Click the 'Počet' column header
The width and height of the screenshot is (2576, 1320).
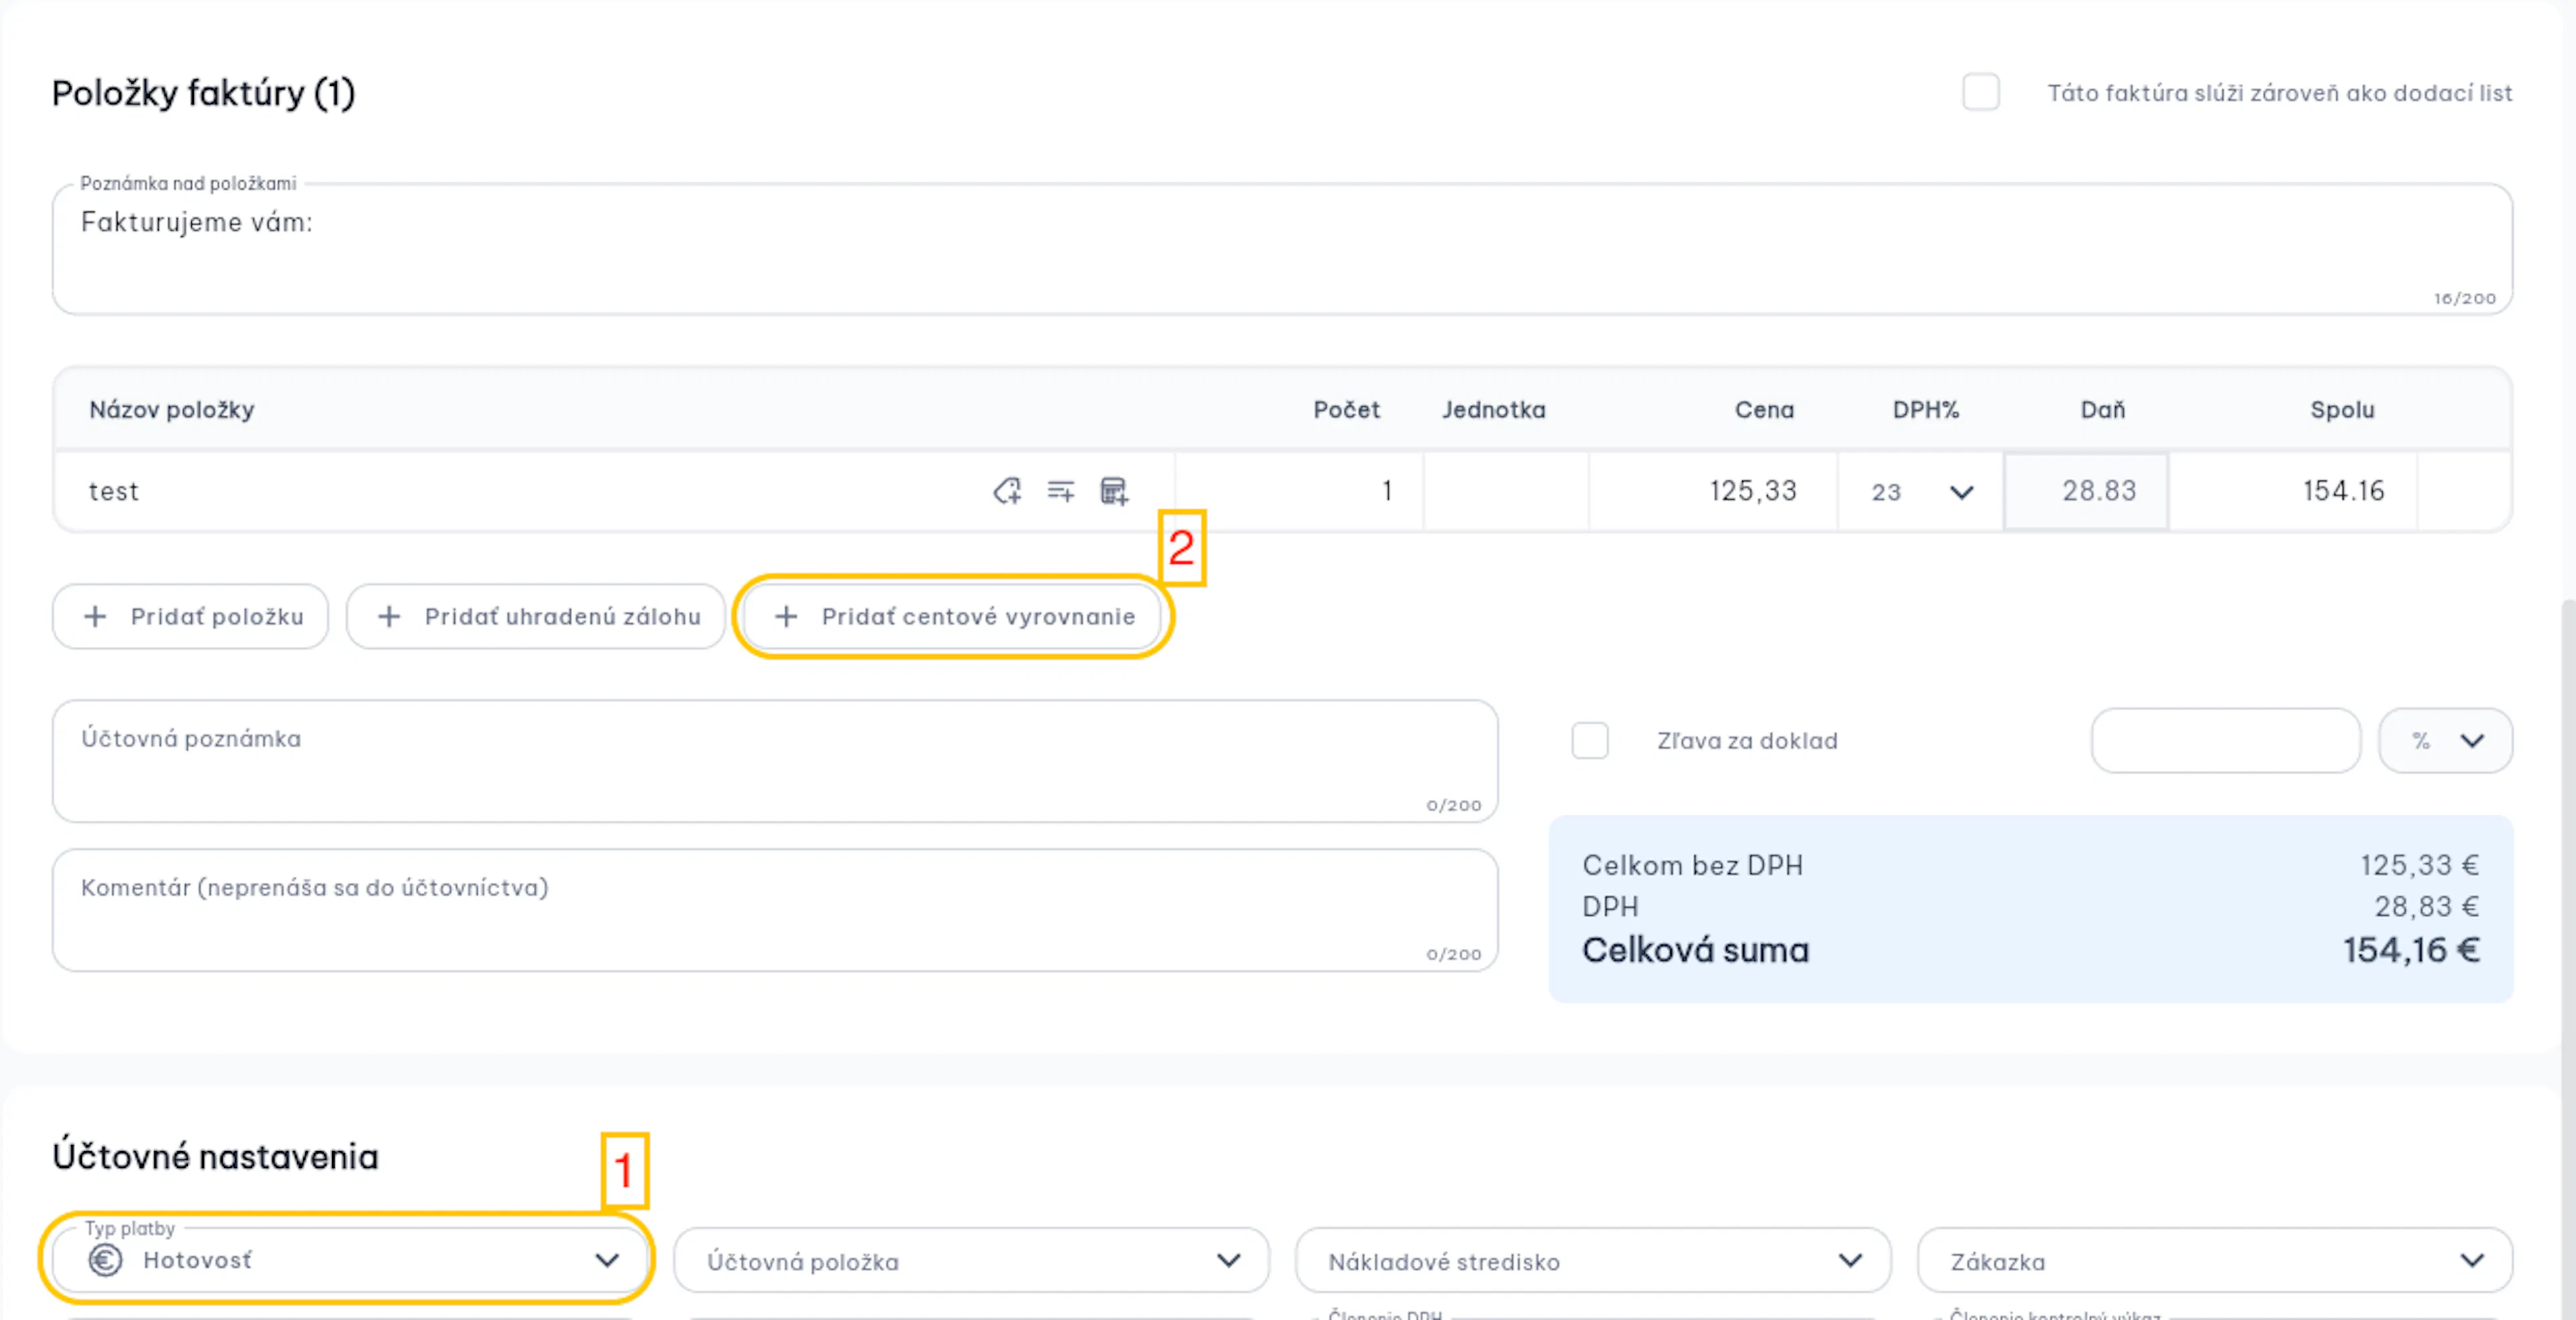click(x=1346, y=410)
